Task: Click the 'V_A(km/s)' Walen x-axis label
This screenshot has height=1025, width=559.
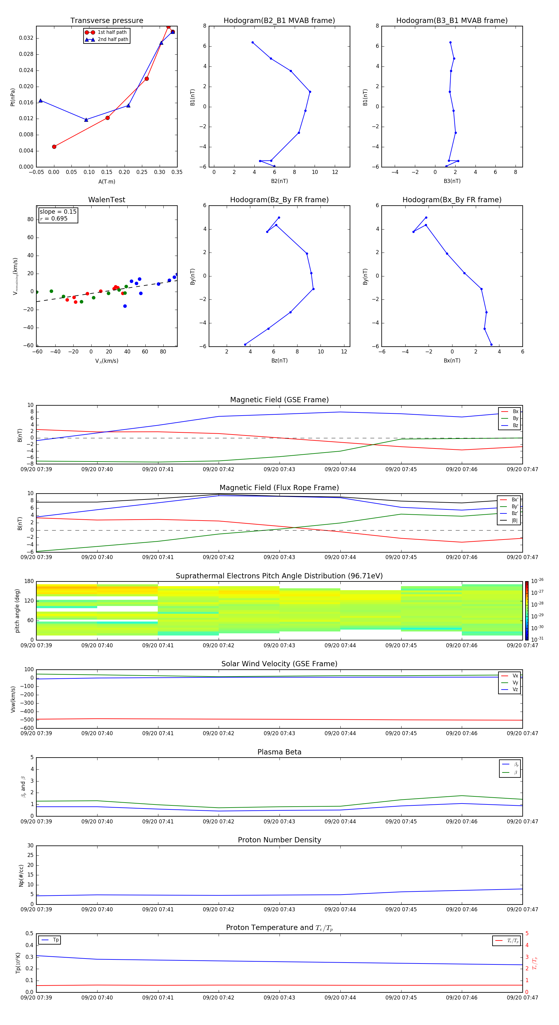Action: [x=107, y=361]
